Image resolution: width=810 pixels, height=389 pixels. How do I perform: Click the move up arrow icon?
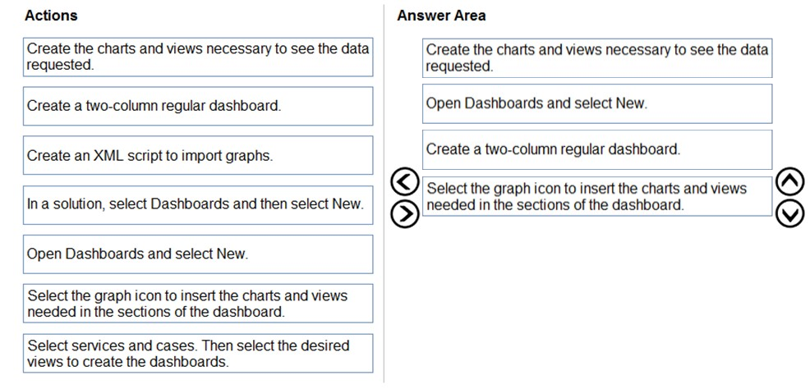[789, 181]
